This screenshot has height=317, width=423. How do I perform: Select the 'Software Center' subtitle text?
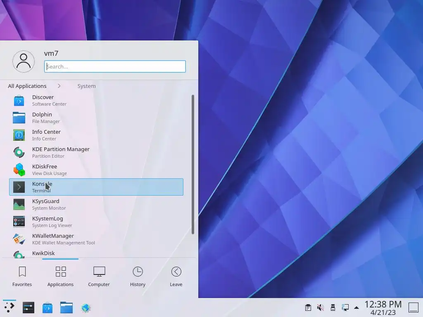[x=50, y=104]
